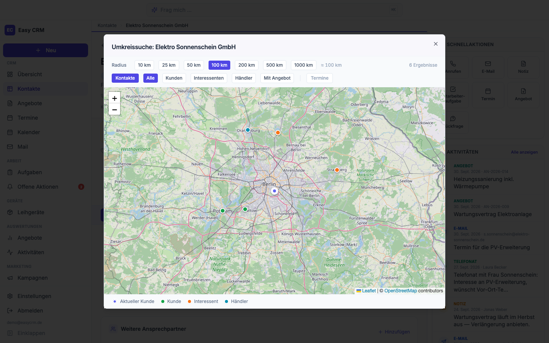Click the Angebote chart icon under Auswertungen

[x=10, y=238]
